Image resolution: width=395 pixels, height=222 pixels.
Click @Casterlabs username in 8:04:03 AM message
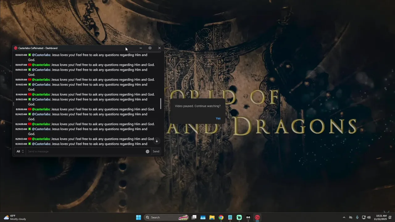41,55
